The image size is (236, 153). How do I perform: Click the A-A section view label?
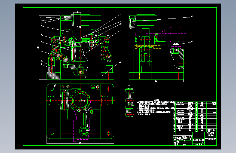130,86
